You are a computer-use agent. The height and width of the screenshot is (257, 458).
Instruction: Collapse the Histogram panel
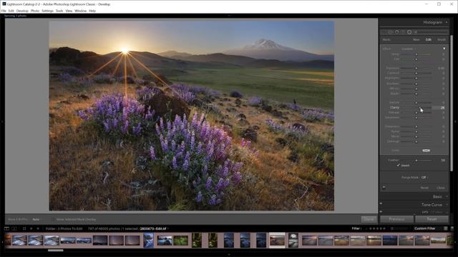point(447,22)
